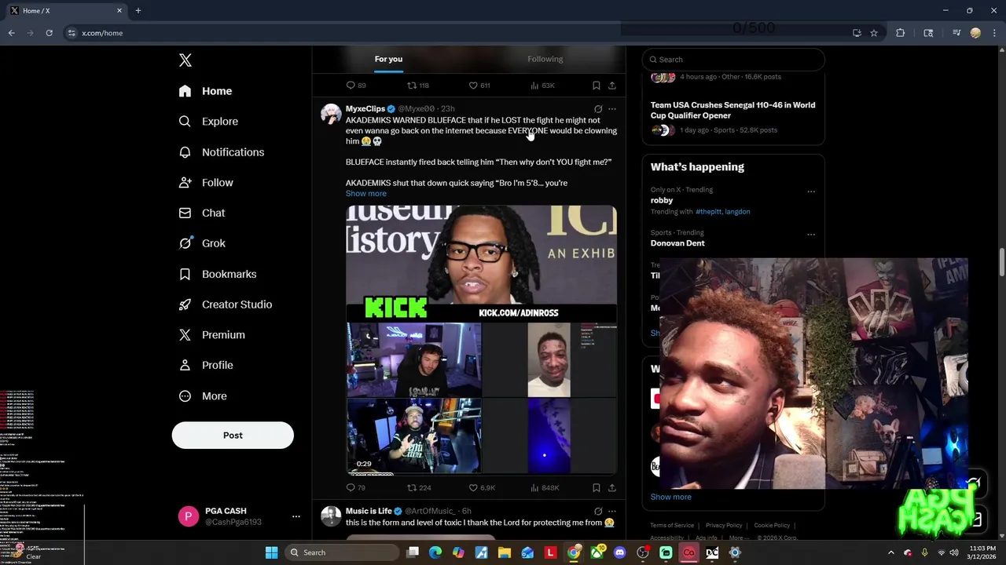
Task: Open options for robby trending item
Action: [x=811, y=191]
